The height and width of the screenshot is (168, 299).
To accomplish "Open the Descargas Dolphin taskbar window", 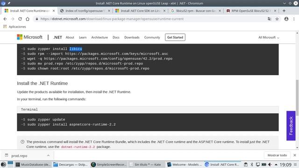I will (71, 165).
